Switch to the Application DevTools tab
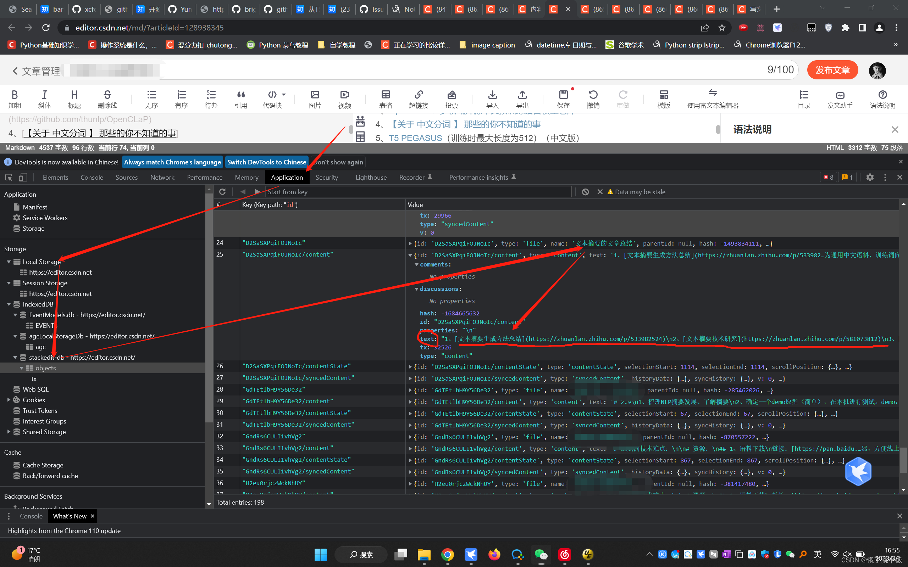This screenshot has height=567, width=908. 286,177
